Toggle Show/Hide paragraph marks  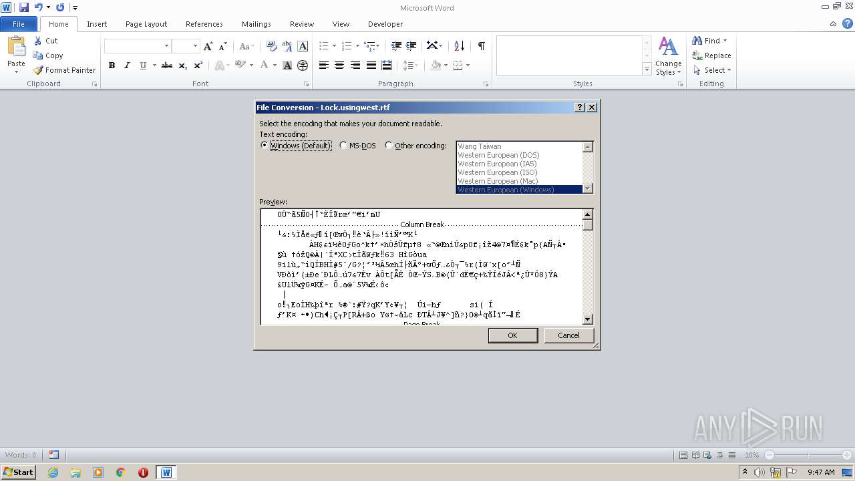tap(481, 46)
